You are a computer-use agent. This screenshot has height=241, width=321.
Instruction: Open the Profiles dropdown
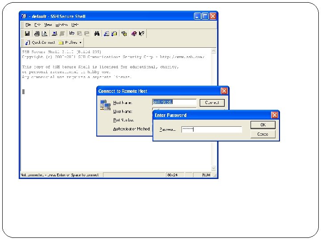pyautogui.click(x=70, y=42)
